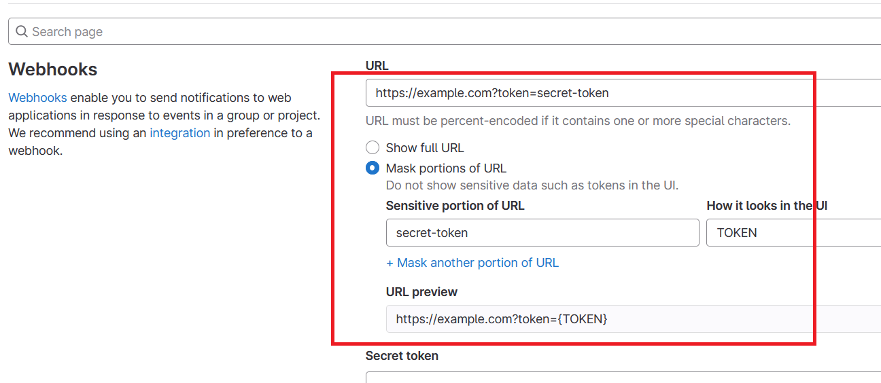
Task: Open the Webhooks documentation link
Action: pyautogui.click(x=37, y=98)
